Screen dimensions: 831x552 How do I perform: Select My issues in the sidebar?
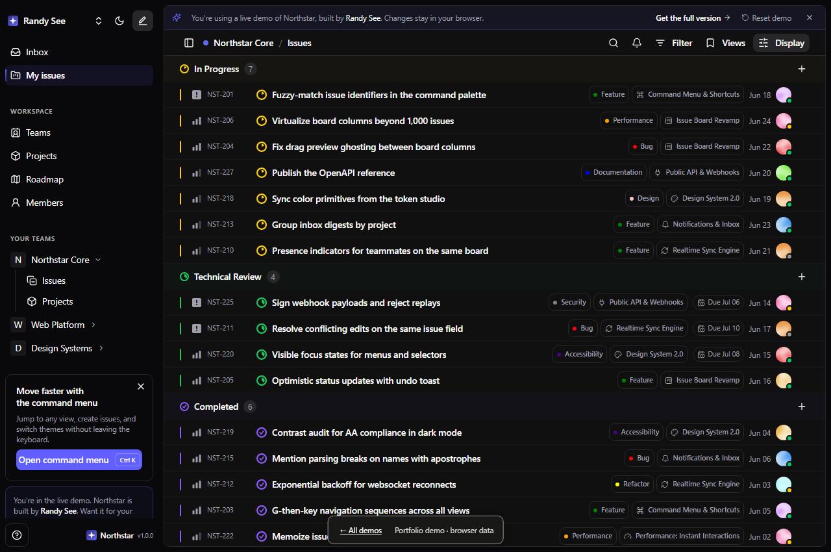(x=79, y=75)
